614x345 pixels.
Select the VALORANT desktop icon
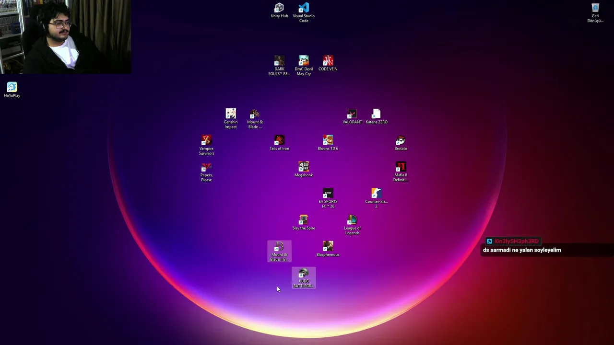[x=352, y=116]
